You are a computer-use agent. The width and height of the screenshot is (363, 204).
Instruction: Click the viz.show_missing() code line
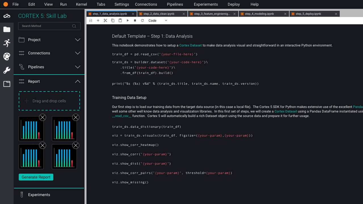[x=130, y=182]
